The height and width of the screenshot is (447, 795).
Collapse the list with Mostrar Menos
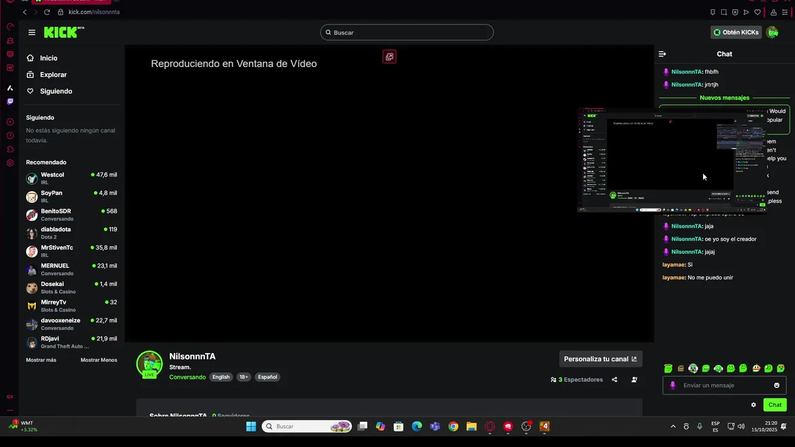click(99, 360)
